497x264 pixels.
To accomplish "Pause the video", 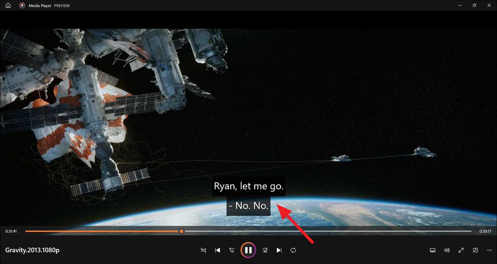I will [248, 250].
